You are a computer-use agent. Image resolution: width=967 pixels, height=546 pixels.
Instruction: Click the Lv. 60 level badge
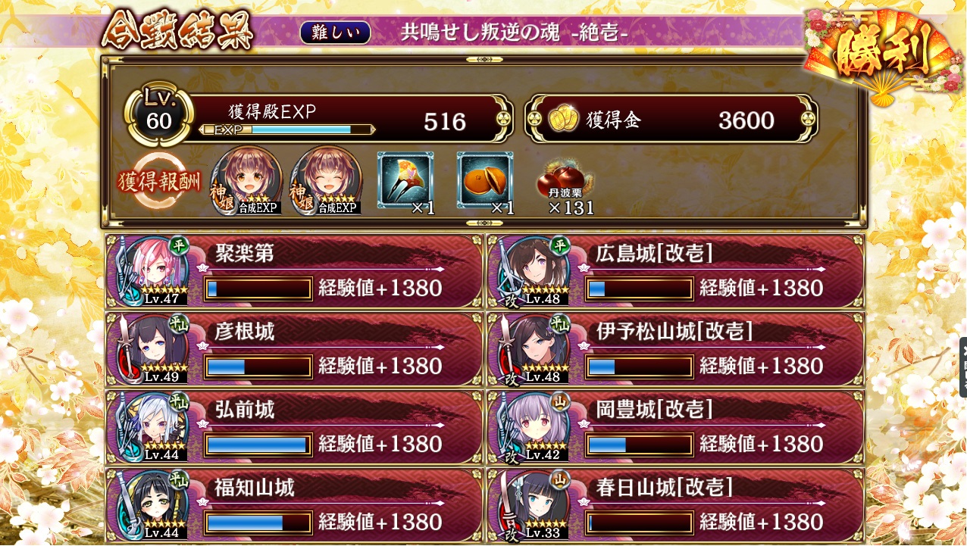158,114
